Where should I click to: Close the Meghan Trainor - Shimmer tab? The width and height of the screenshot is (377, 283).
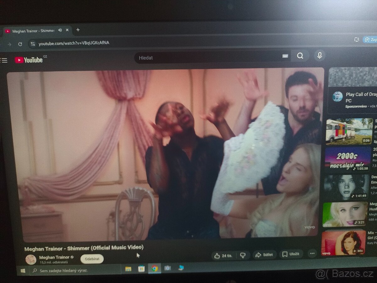click(x=67, y=30)
